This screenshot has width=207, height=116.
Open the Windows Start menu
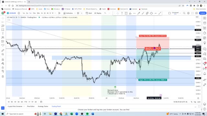pyautogui.click(x=3, y=114)
